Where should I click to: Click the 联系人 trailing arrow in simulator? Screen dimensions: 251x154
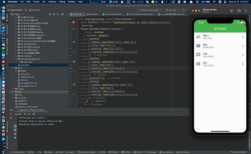coord(243,37)
